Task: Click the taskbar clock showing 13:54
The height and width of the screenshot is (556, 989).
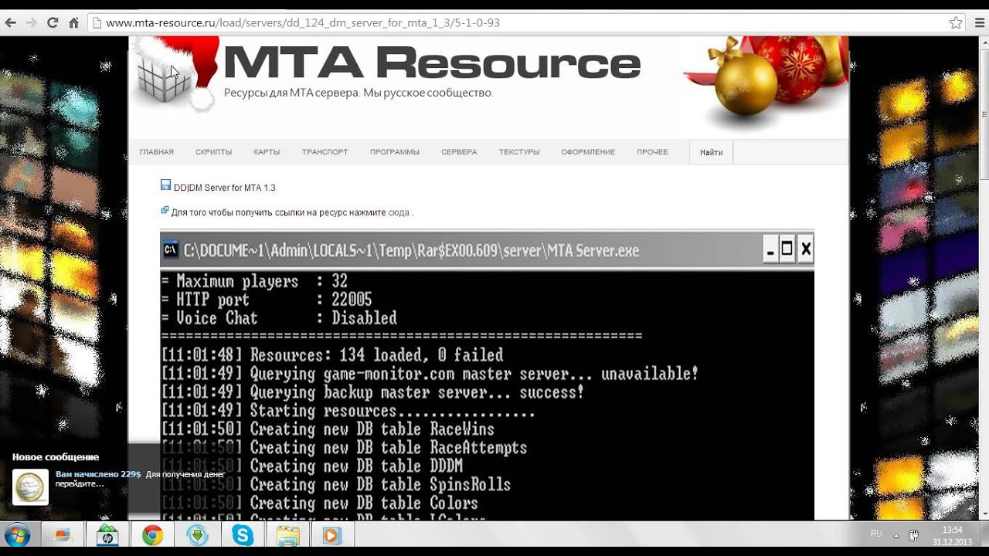Action: 952,535
